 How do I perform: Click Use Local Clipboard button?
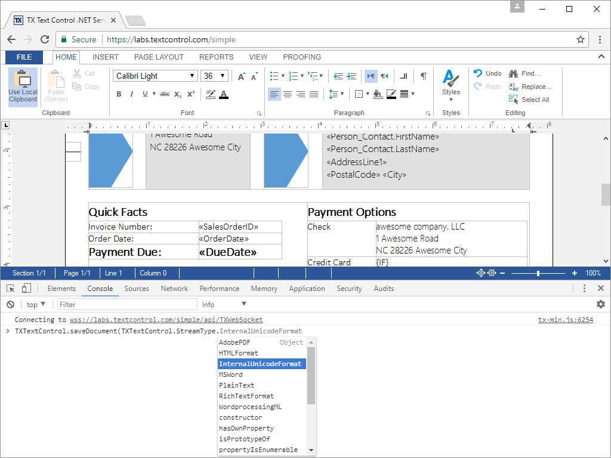[x=23, y=87]
